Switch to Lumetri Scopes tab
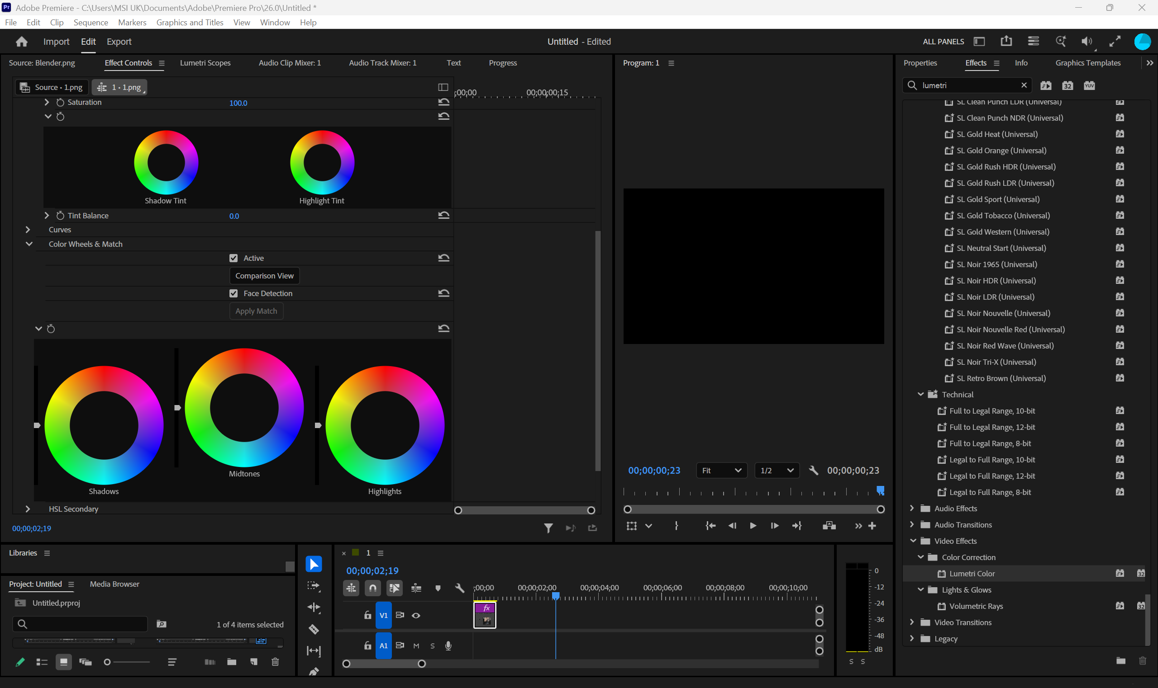 coord(205,63)
